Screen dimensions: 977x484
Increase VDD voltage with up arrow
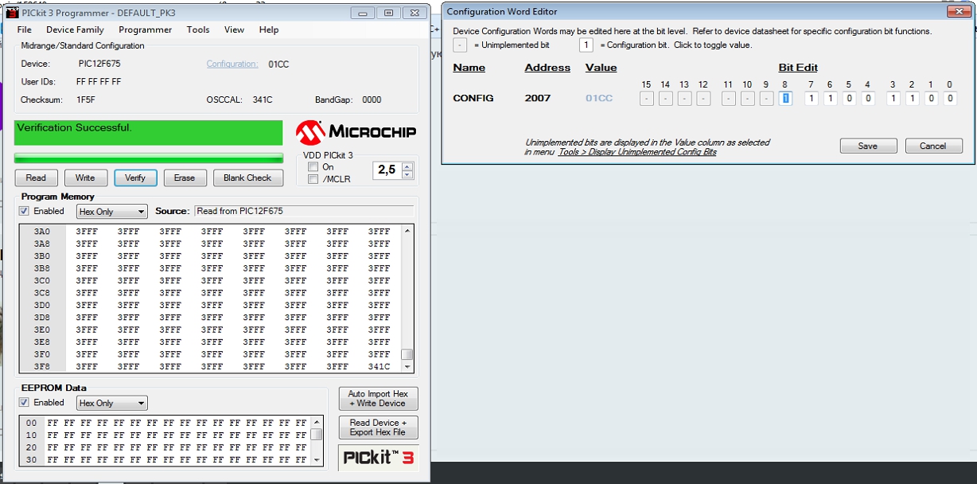click(407, 166)
